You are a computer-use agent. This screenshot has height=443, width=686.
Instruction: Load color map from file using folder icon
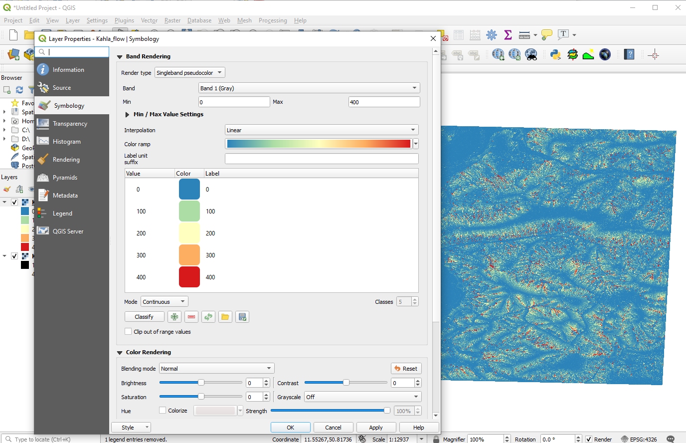tap(225, 317)
